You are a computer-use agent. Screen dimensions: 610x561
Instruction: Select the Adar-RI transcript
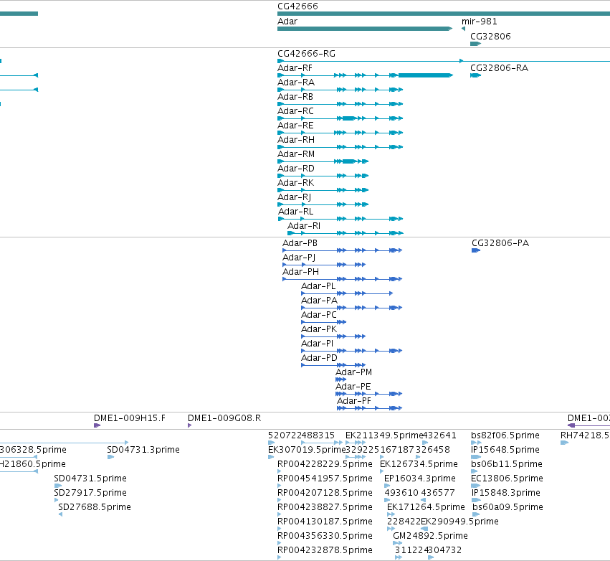[345, 233]
